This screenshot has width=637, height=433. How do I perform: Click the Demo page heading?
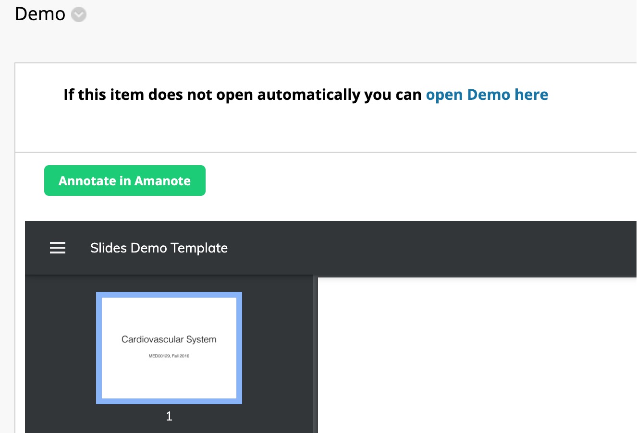tap(40, 14)
